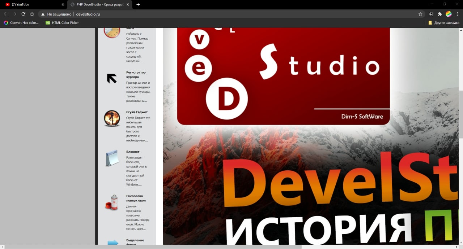Open the Crysis Гаджет article title
Image resolution: width=463 pixels, height=249 pixels.
pos(137,112)
